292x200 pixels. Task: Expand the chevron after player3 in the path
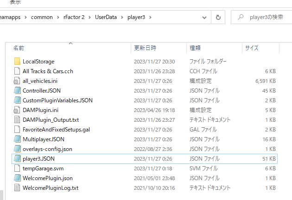150,17
